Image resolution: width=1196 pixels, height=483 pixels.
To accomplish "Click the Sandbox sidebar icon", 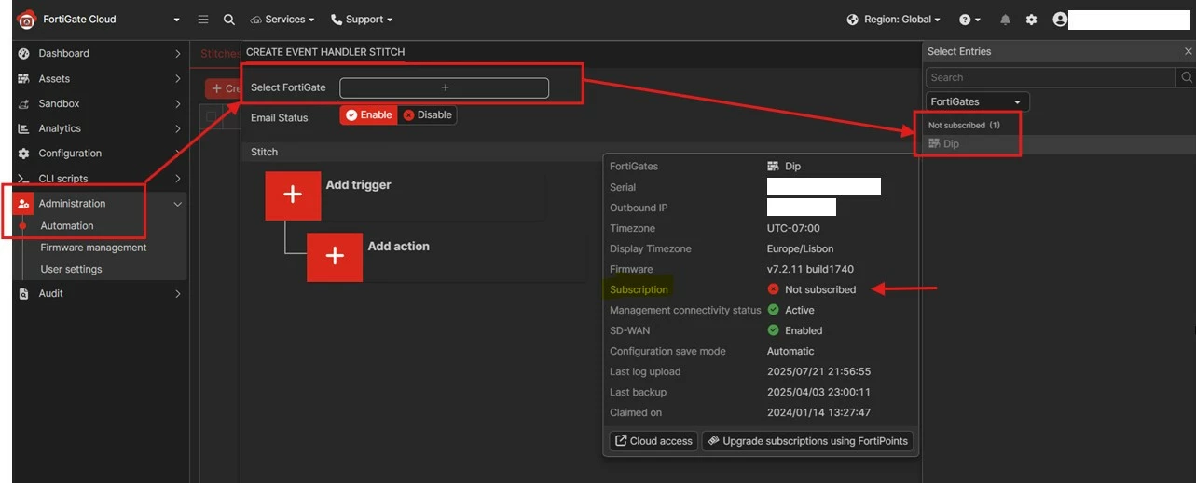I will [x=24, y=104].
